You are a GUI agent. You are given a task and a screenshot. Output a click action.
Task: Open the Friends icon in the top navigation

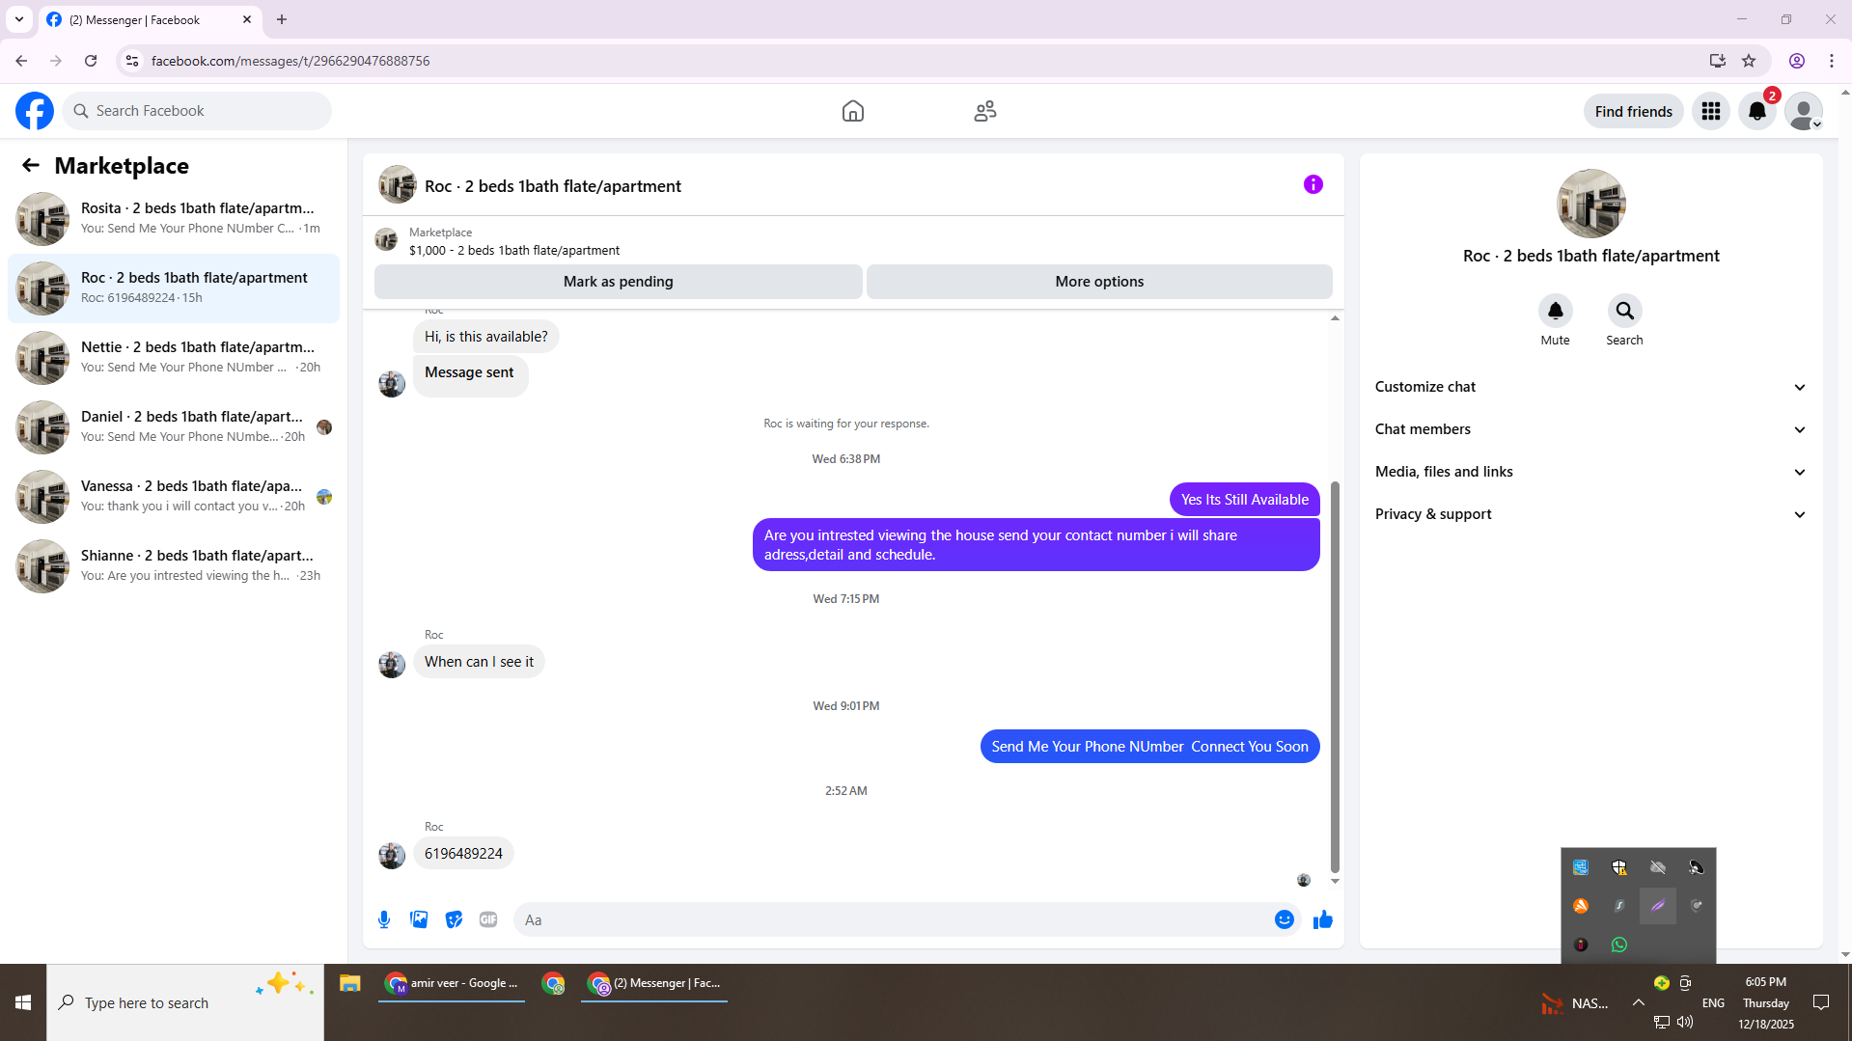pyautogui.click(x=984, y=111)
